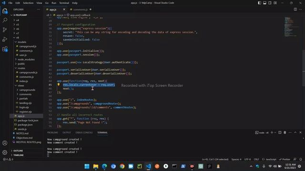The height and width of the screenshot is (171, 305).
Task: Click line and column position indicator
Action: pyautogui.click(x=215, y=159)
